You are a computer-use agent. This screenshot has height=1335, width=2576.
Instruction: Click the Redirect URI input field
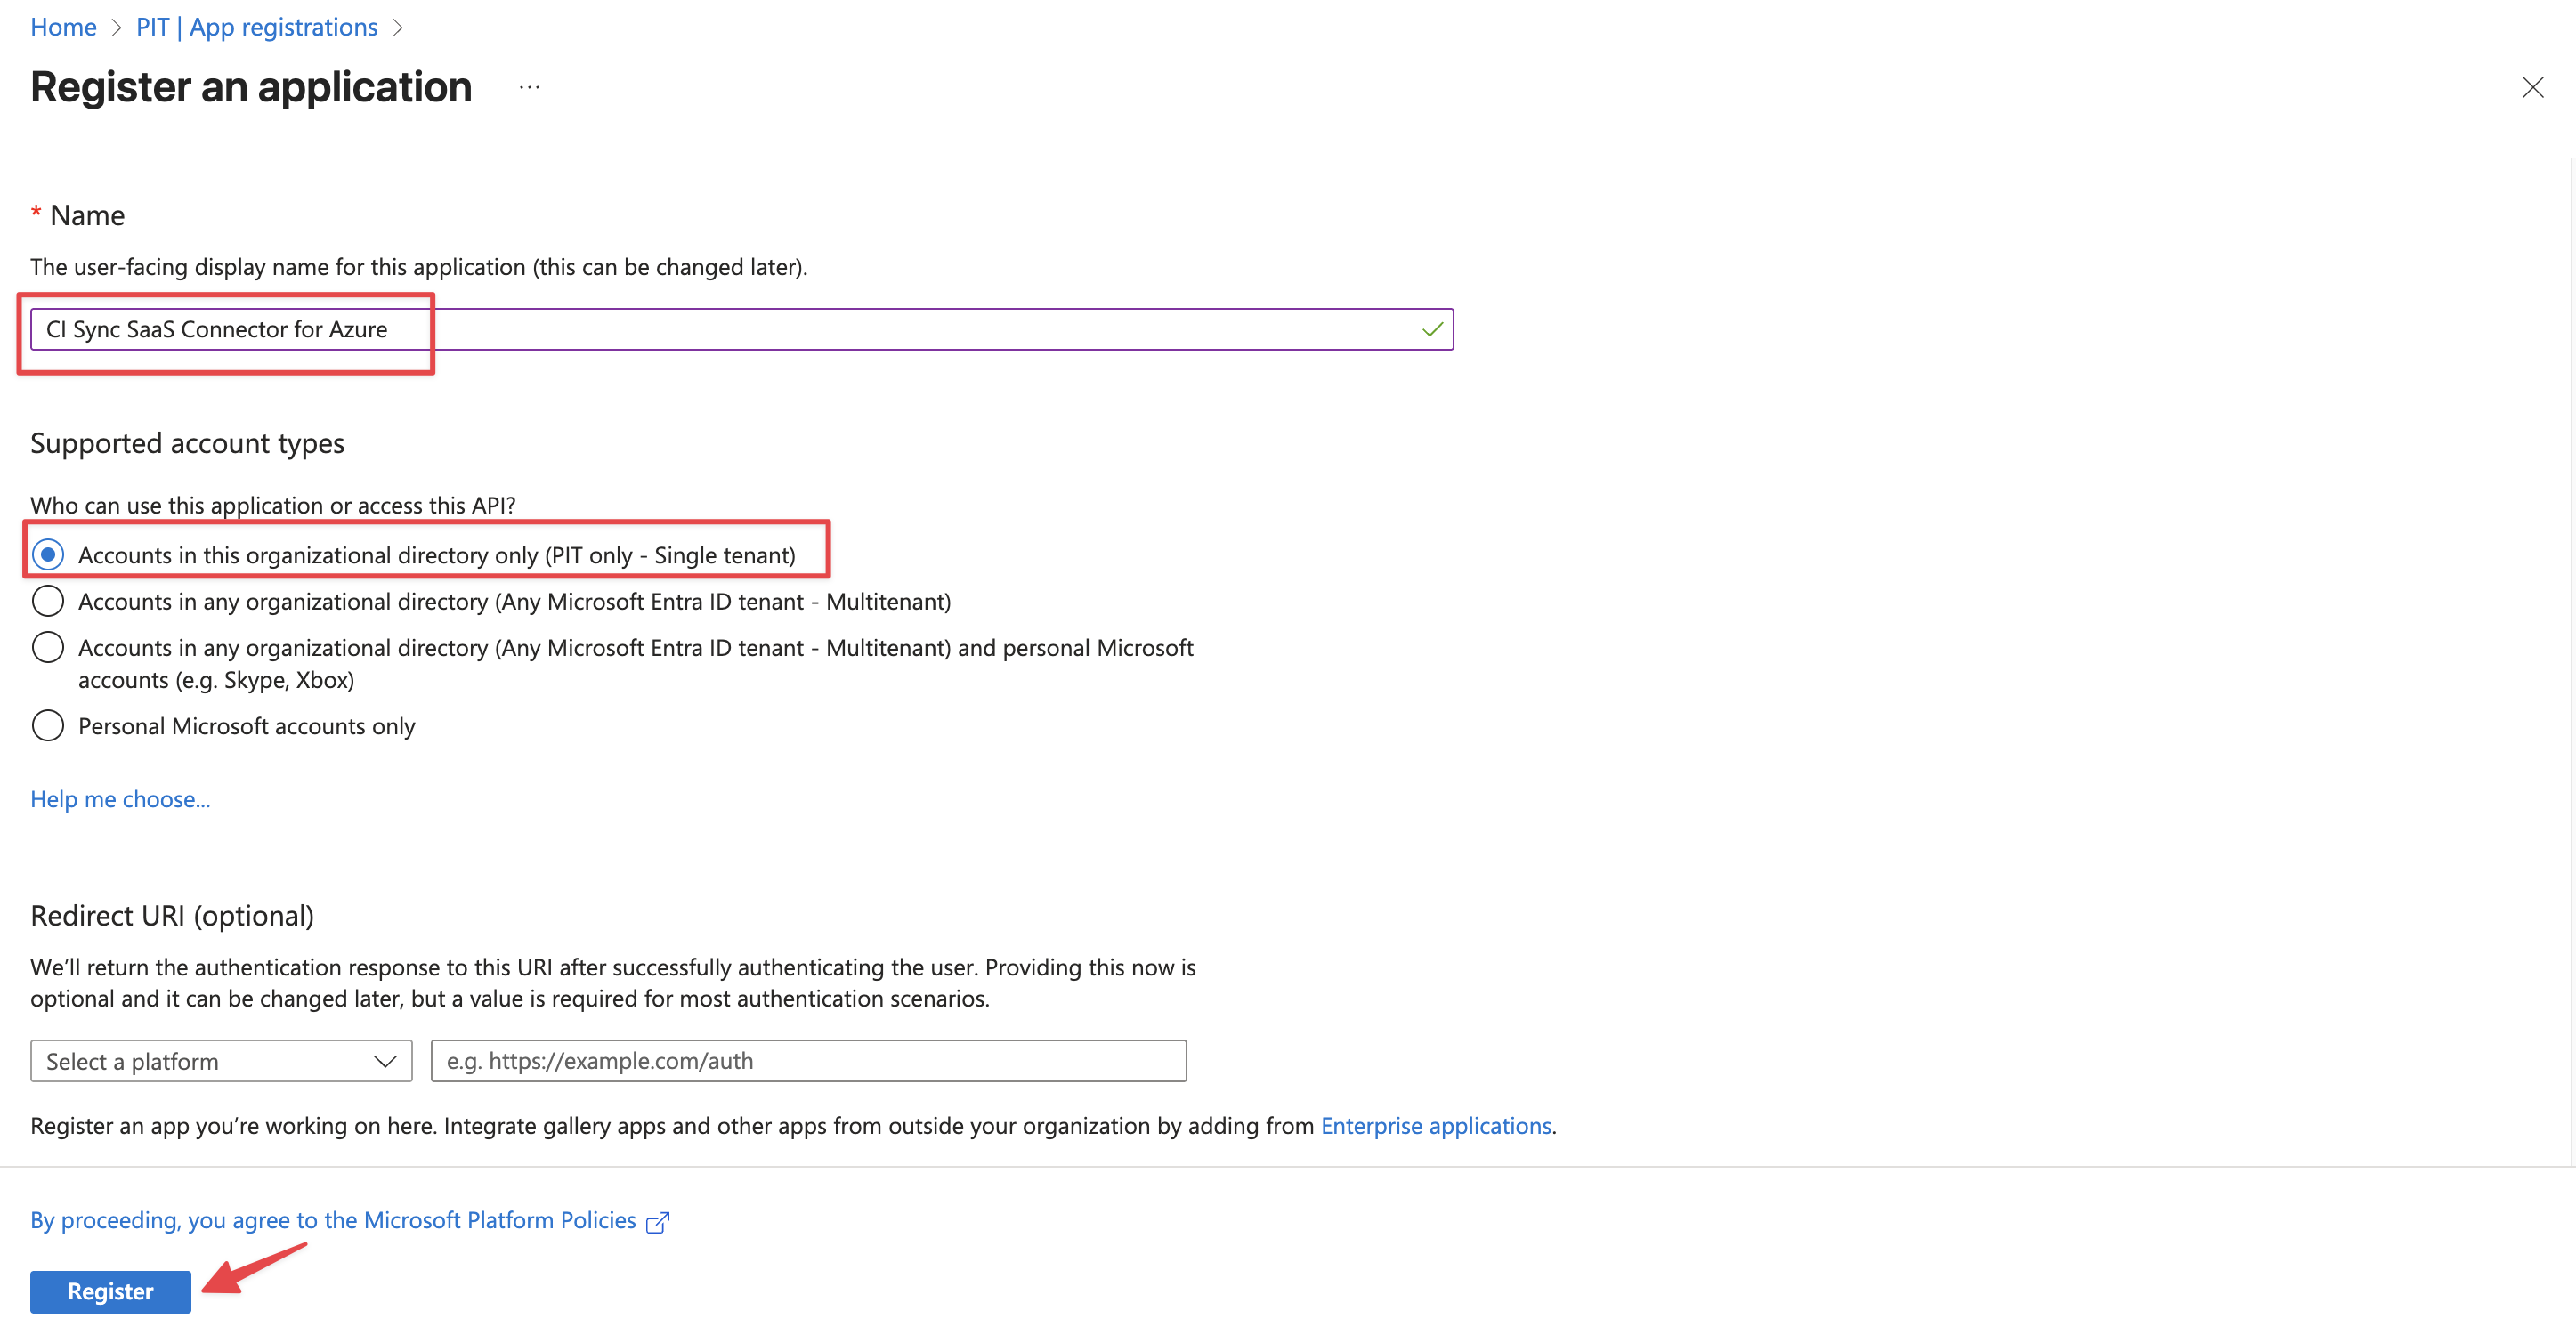click(808, 1061)
